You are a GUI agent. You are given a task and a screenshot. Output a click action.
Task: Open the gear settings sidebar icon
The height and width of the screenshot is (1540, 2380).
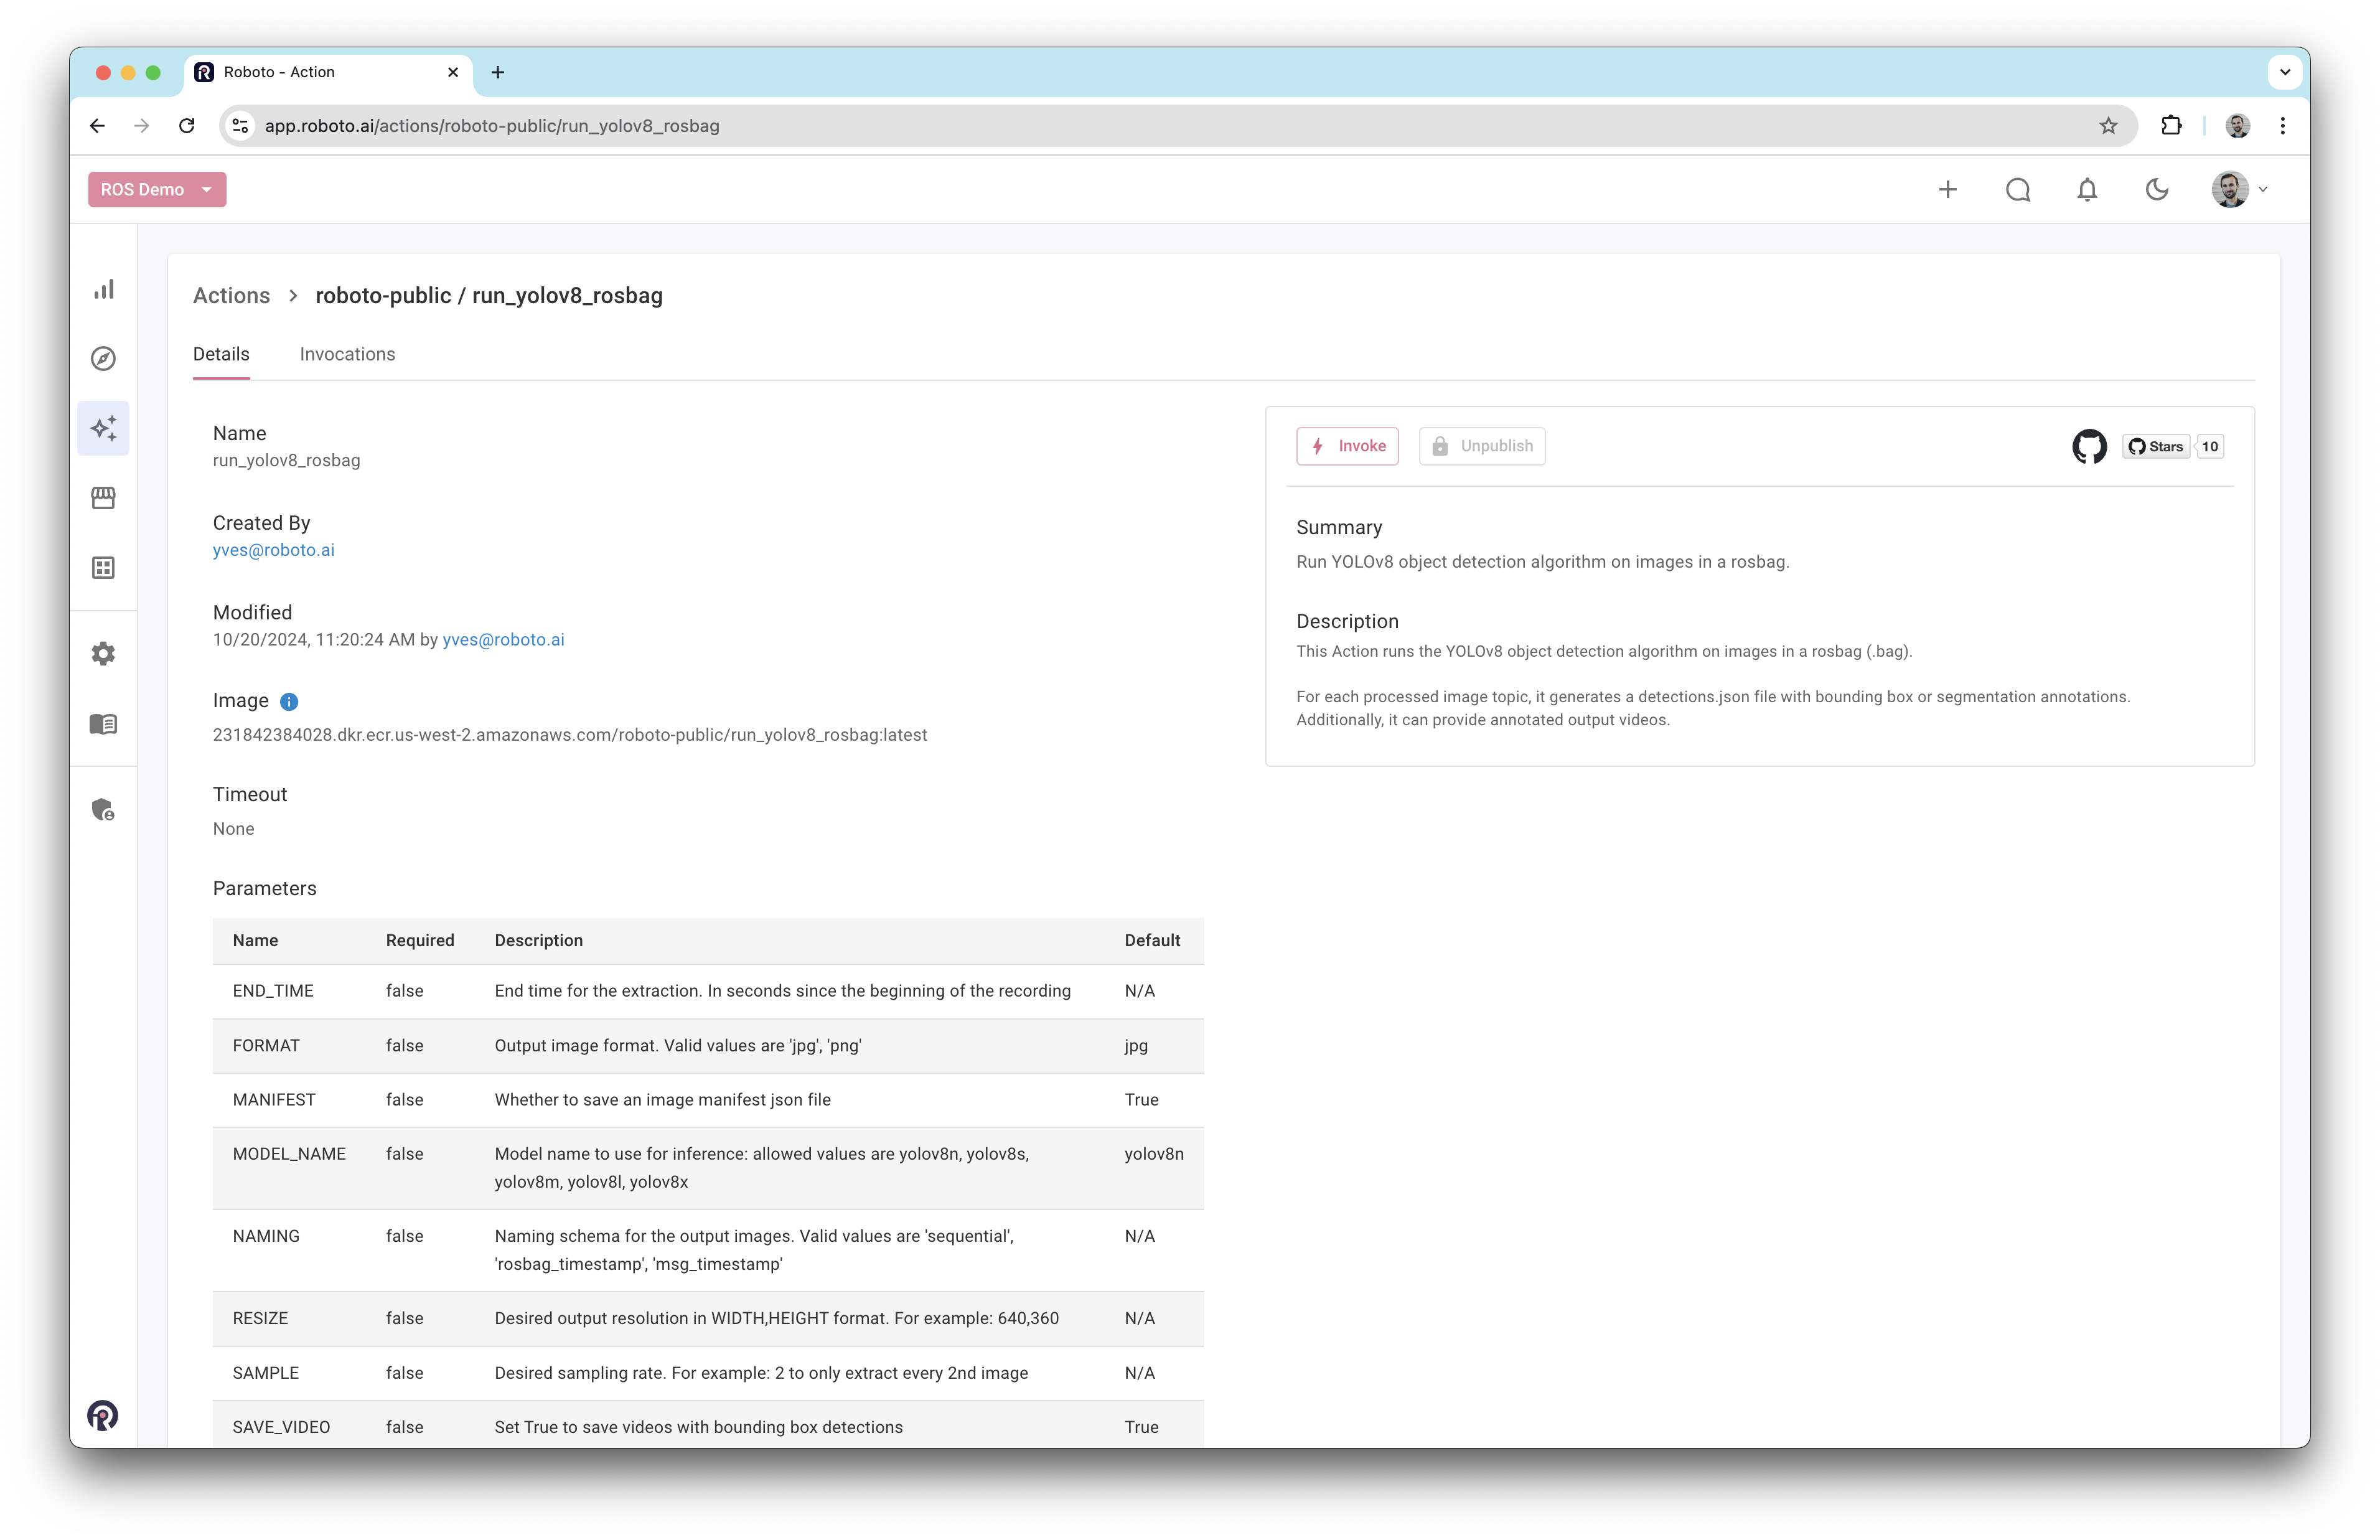click(104, 654)
